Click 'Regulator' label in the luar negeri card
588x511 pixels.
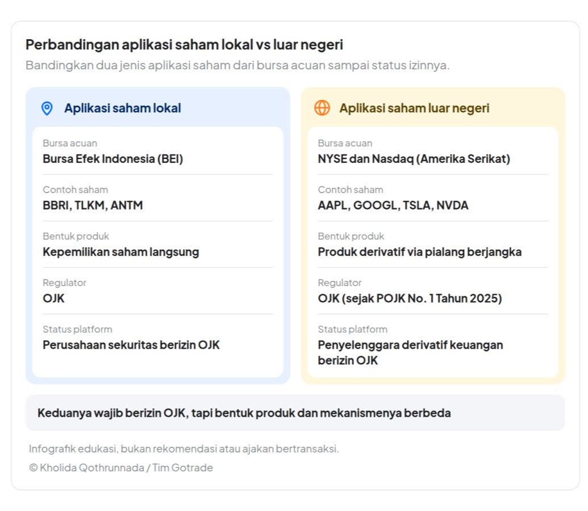340,283
